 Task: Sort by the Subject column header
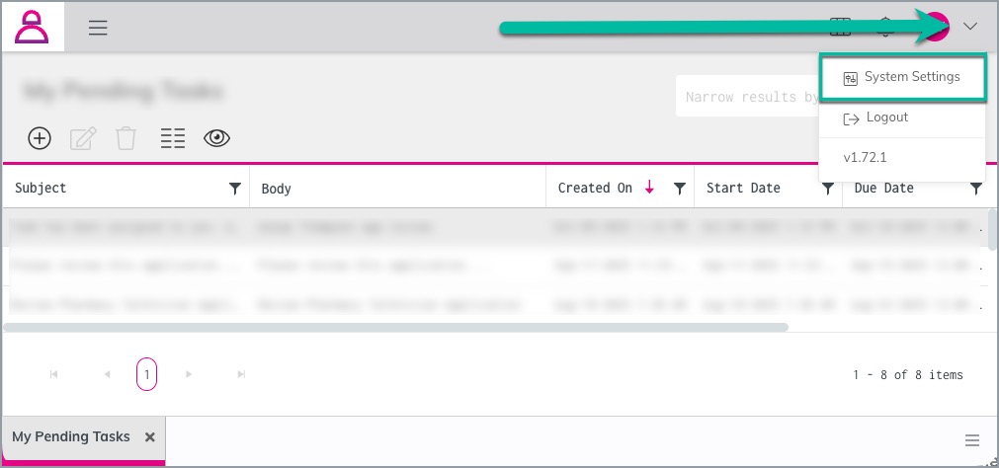tap(41, 188)
